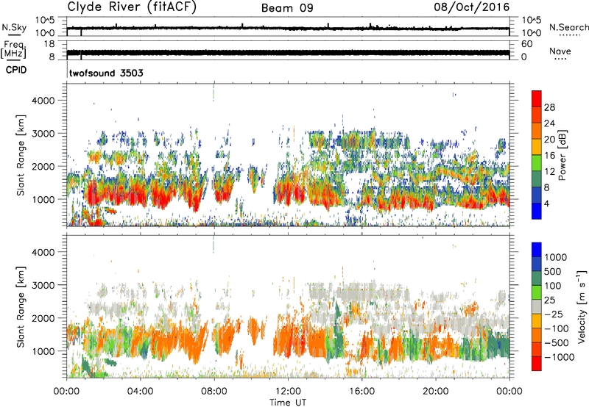
Task: Click the '18' frequency axis tick label
Action: pyautogui.click(x=49, y=44)
